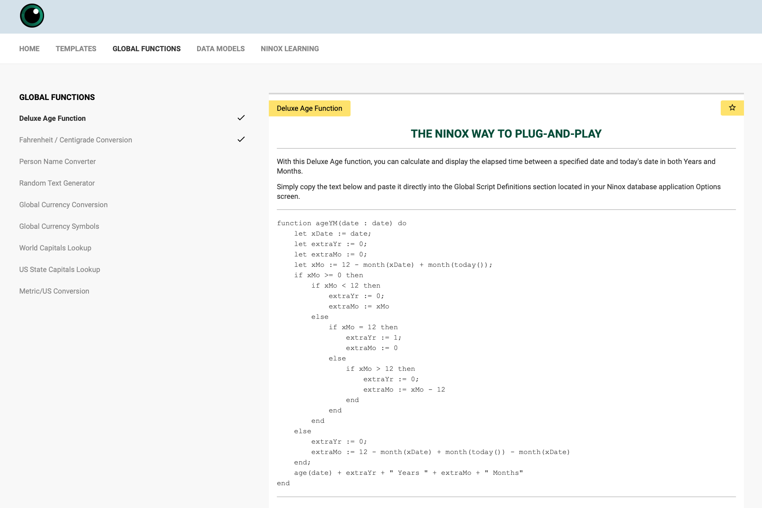Click the 'age(date) + extraYr' return line
The width and height of the screenshot is (762, 508).
(409, 473)
